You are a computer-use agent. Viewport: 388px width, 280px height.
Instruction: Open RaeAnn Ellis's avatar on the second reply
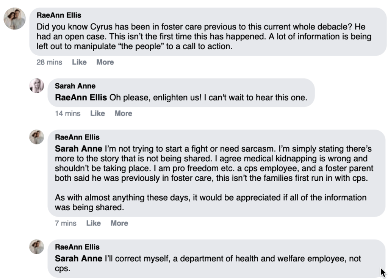pyautogui.click(x=36, y=137)
